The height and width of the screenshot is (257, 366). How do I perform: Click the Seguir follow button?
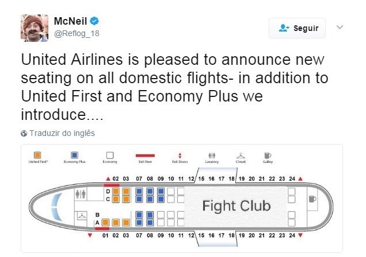pyautogui.click(x=297, y=28)
